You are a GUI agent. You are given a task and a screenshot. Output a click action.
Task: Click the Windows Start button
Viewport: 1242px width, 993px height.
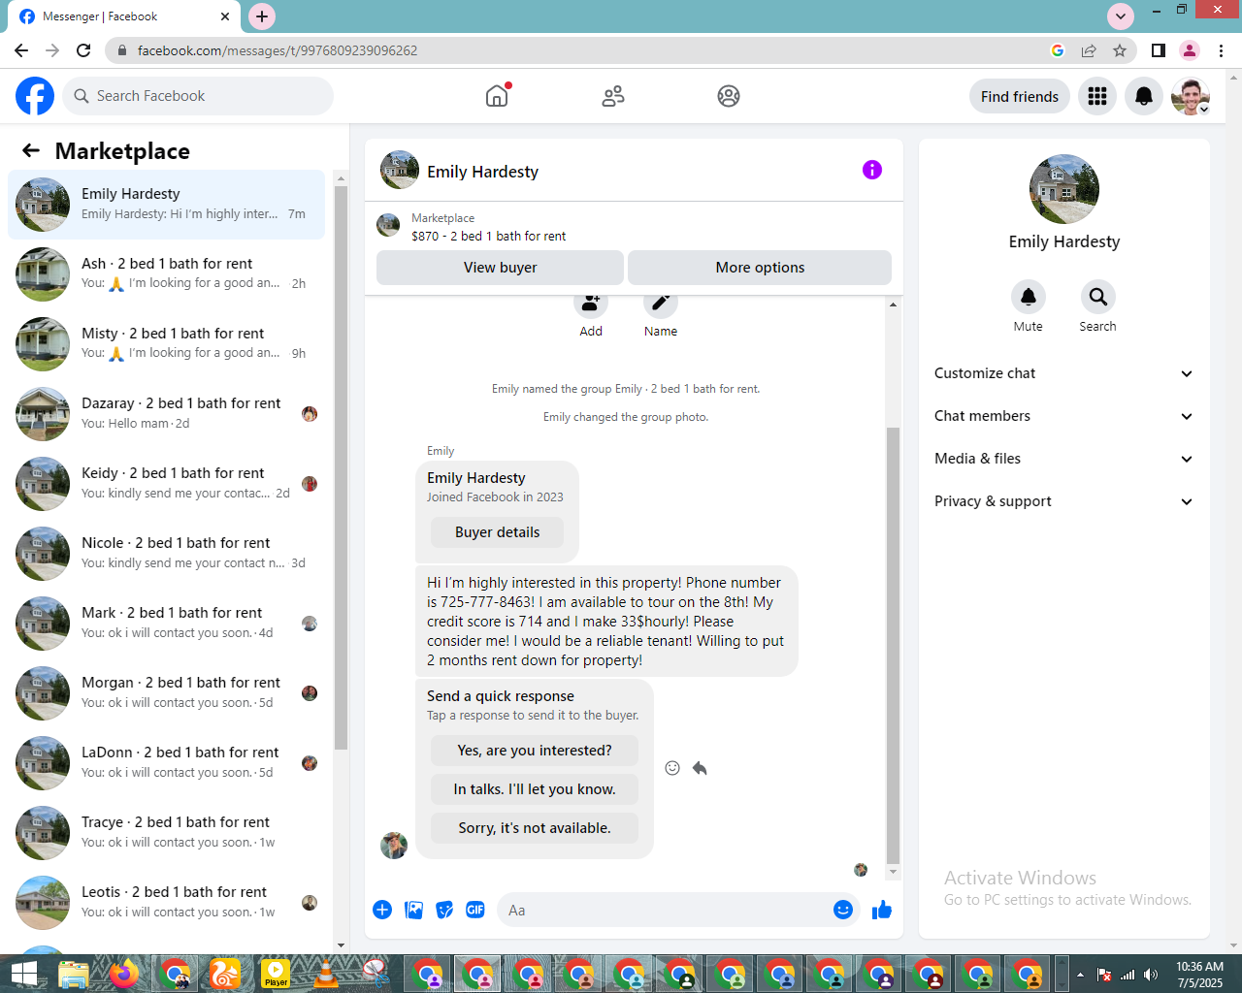[23, 974]
